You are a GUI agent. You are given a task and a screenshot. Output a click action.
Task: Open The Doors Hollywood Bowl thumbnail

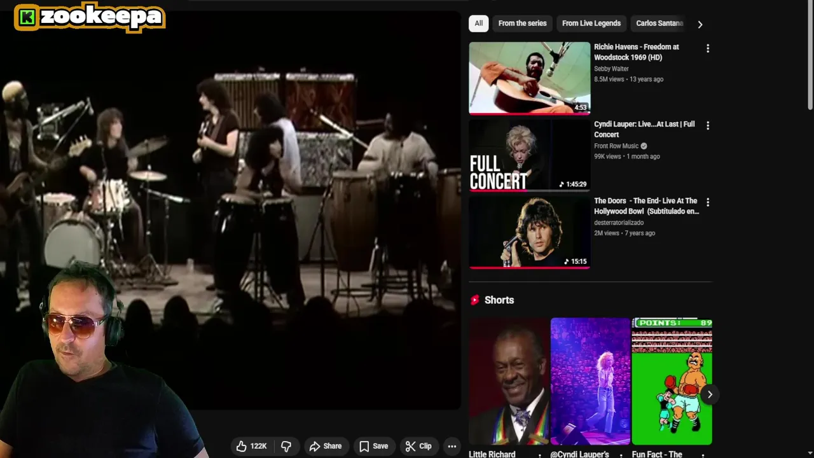(x=530, y=232)
